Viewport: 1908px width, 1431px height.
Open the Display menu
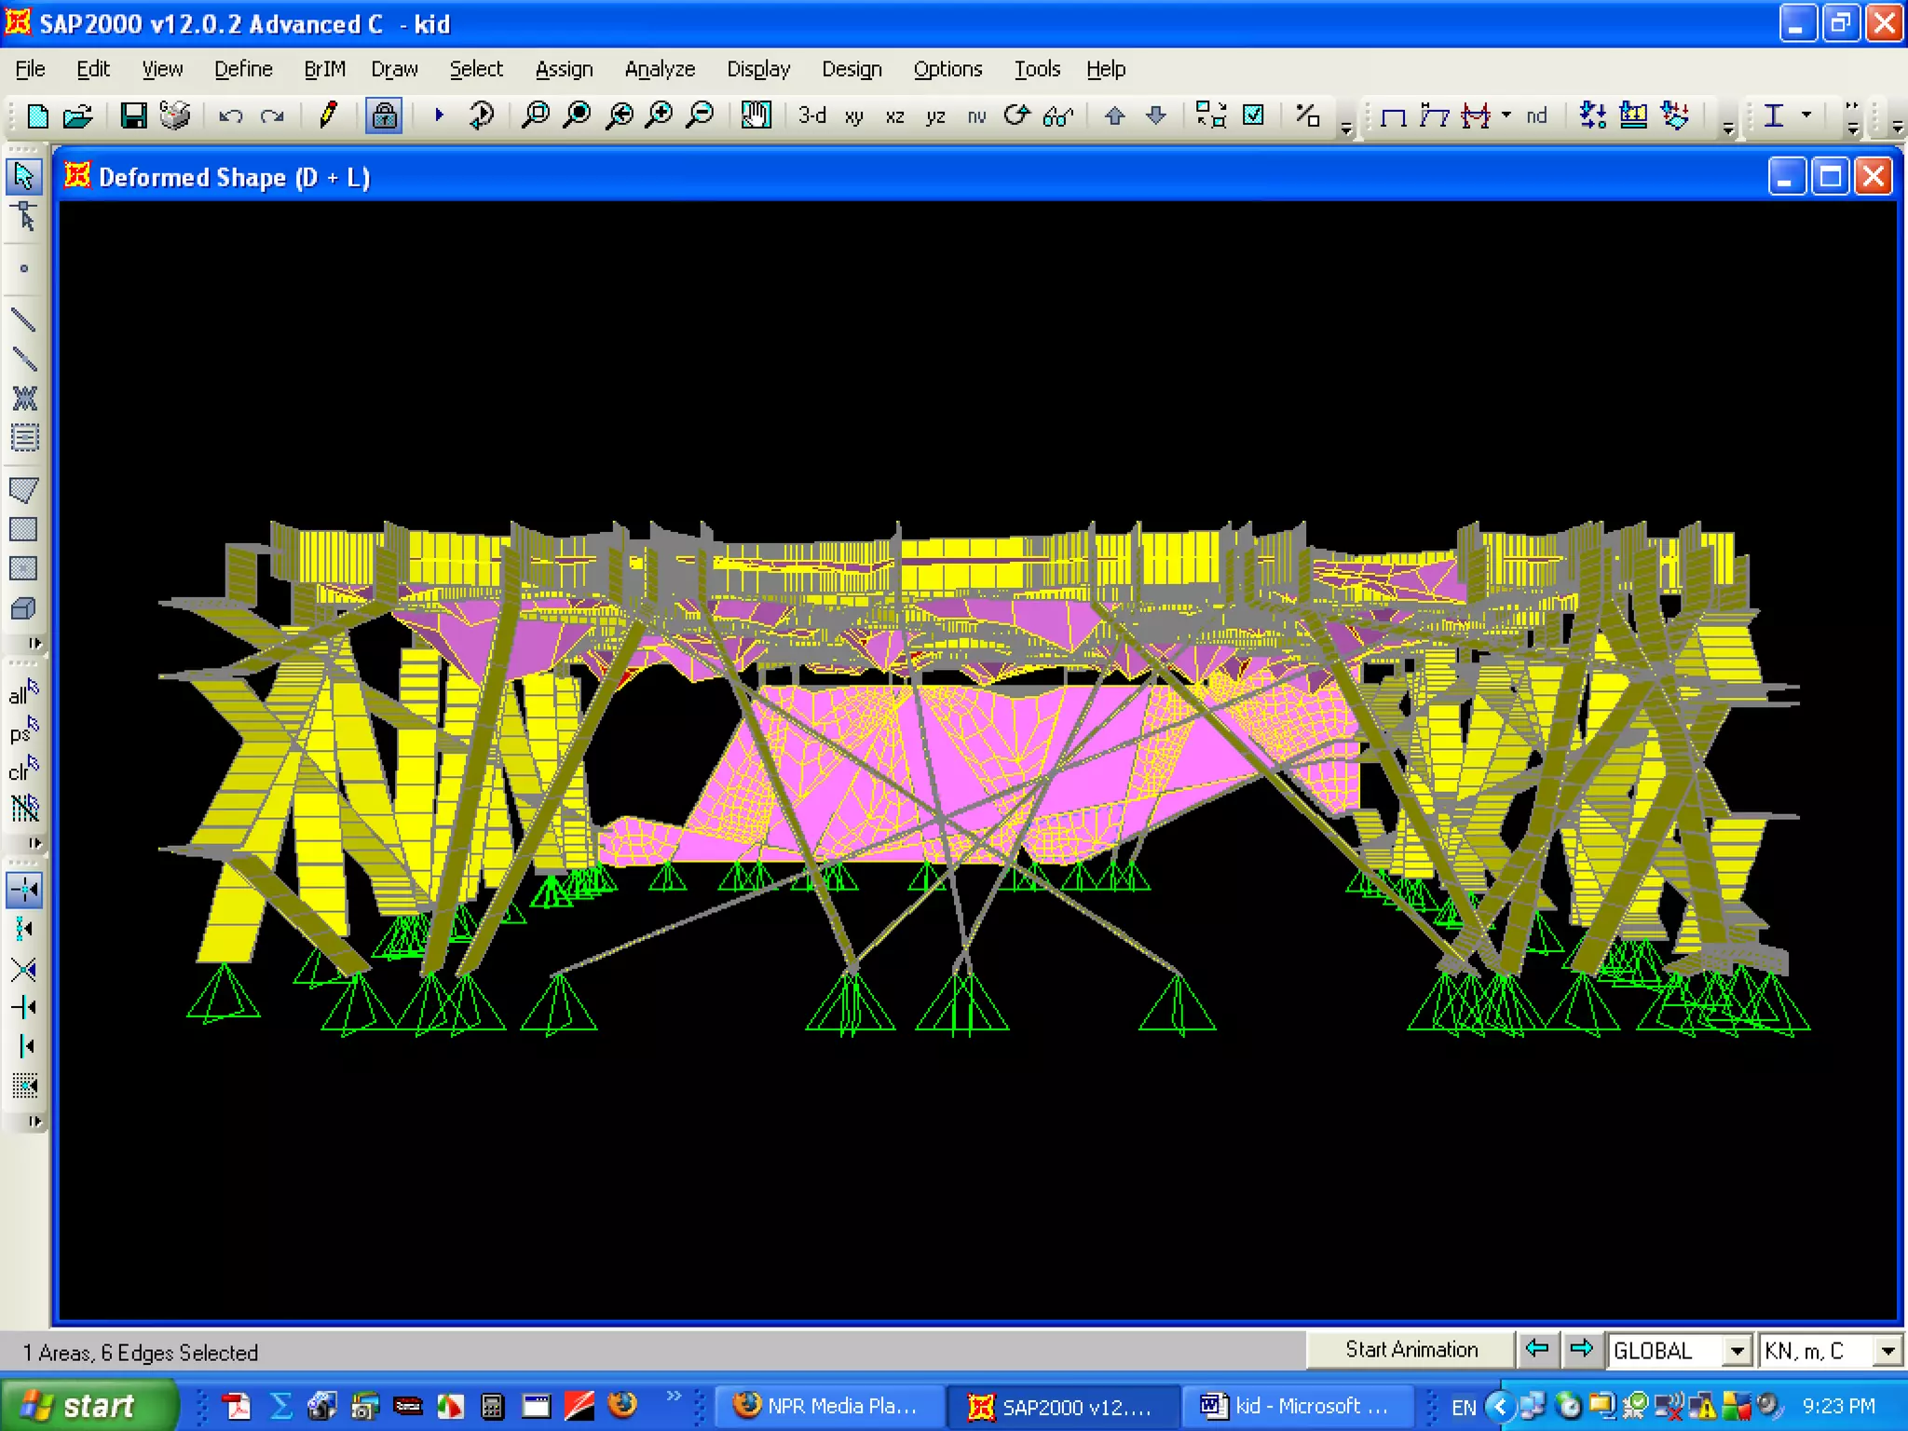click(757, 69)
